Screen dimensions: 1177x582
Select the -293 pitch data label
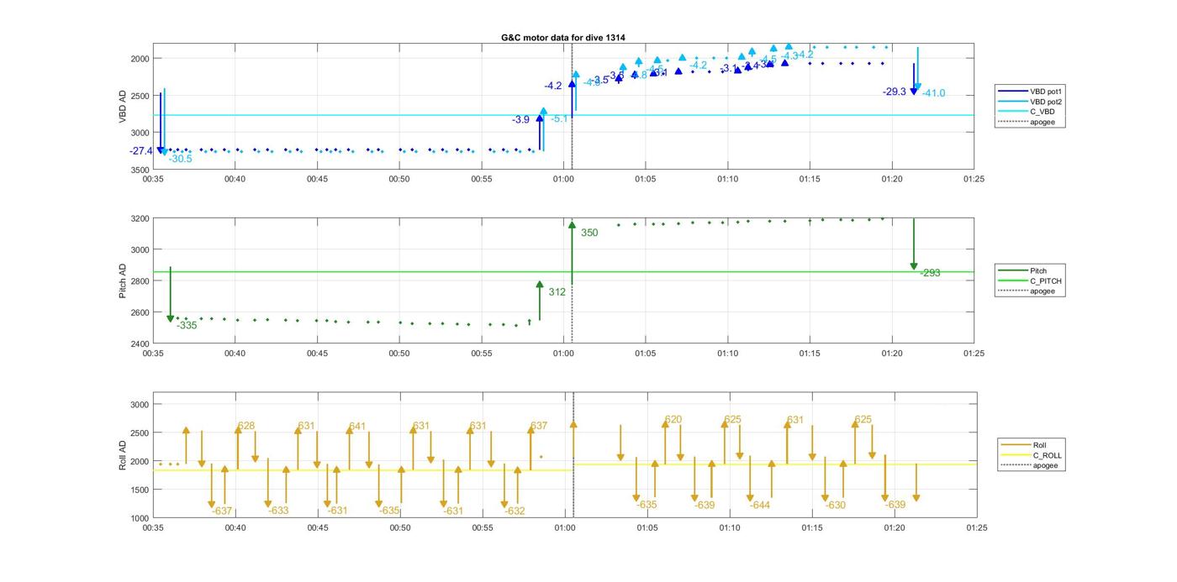pos(930,273)
